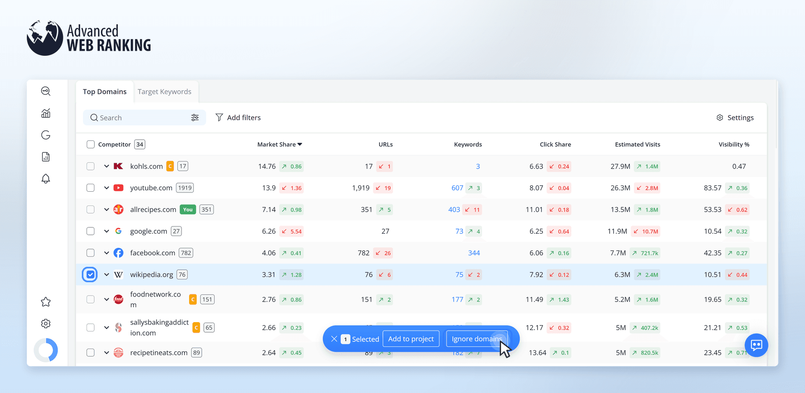Open the sidebar settings gear icon
Viewport: 805px width, 393px height.
click(x=46, y=323)
